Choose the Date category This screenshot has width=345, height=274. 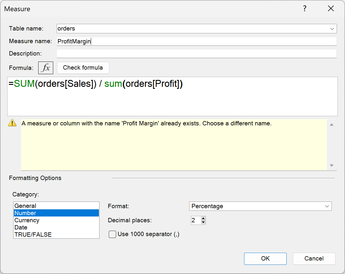click(x=21, y=227)
